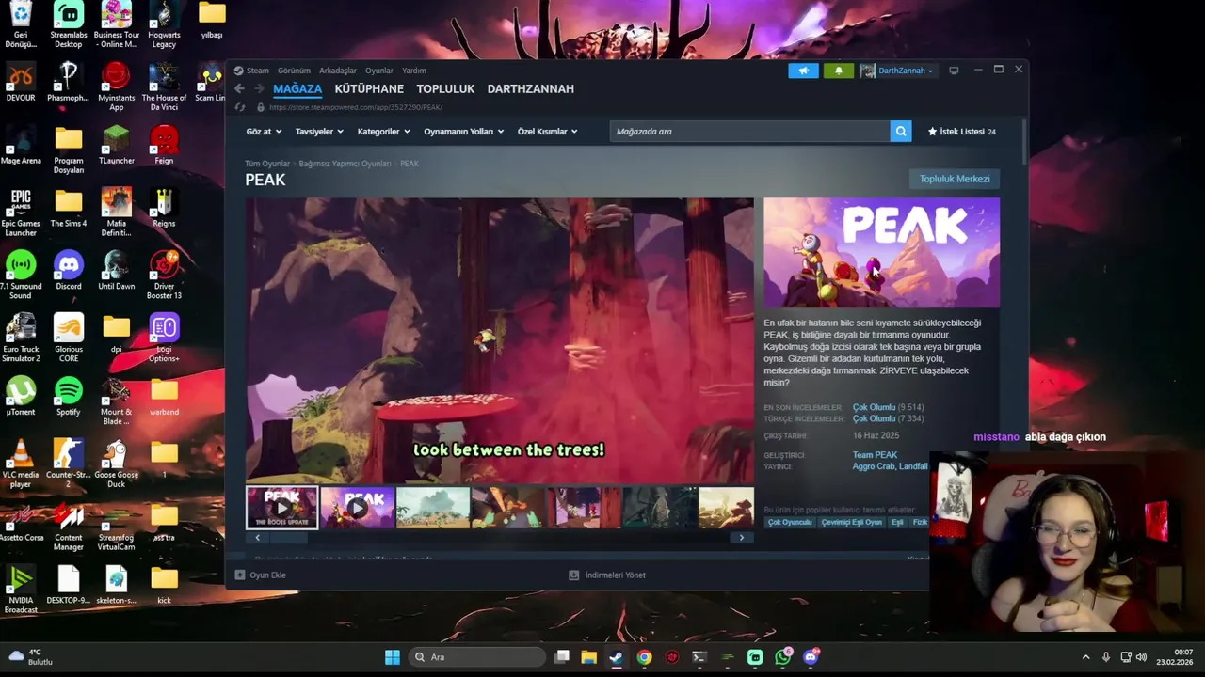Screen dimensions: 1205x677
Task: Click the Windows taskbar Ara search box
Action: 478,657
